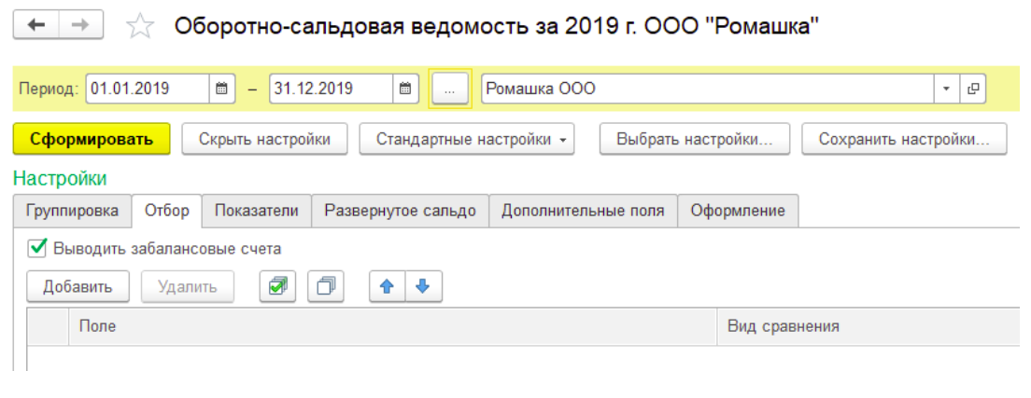Open the Ромашка ООО organization card icon

(x=973, y=89)
